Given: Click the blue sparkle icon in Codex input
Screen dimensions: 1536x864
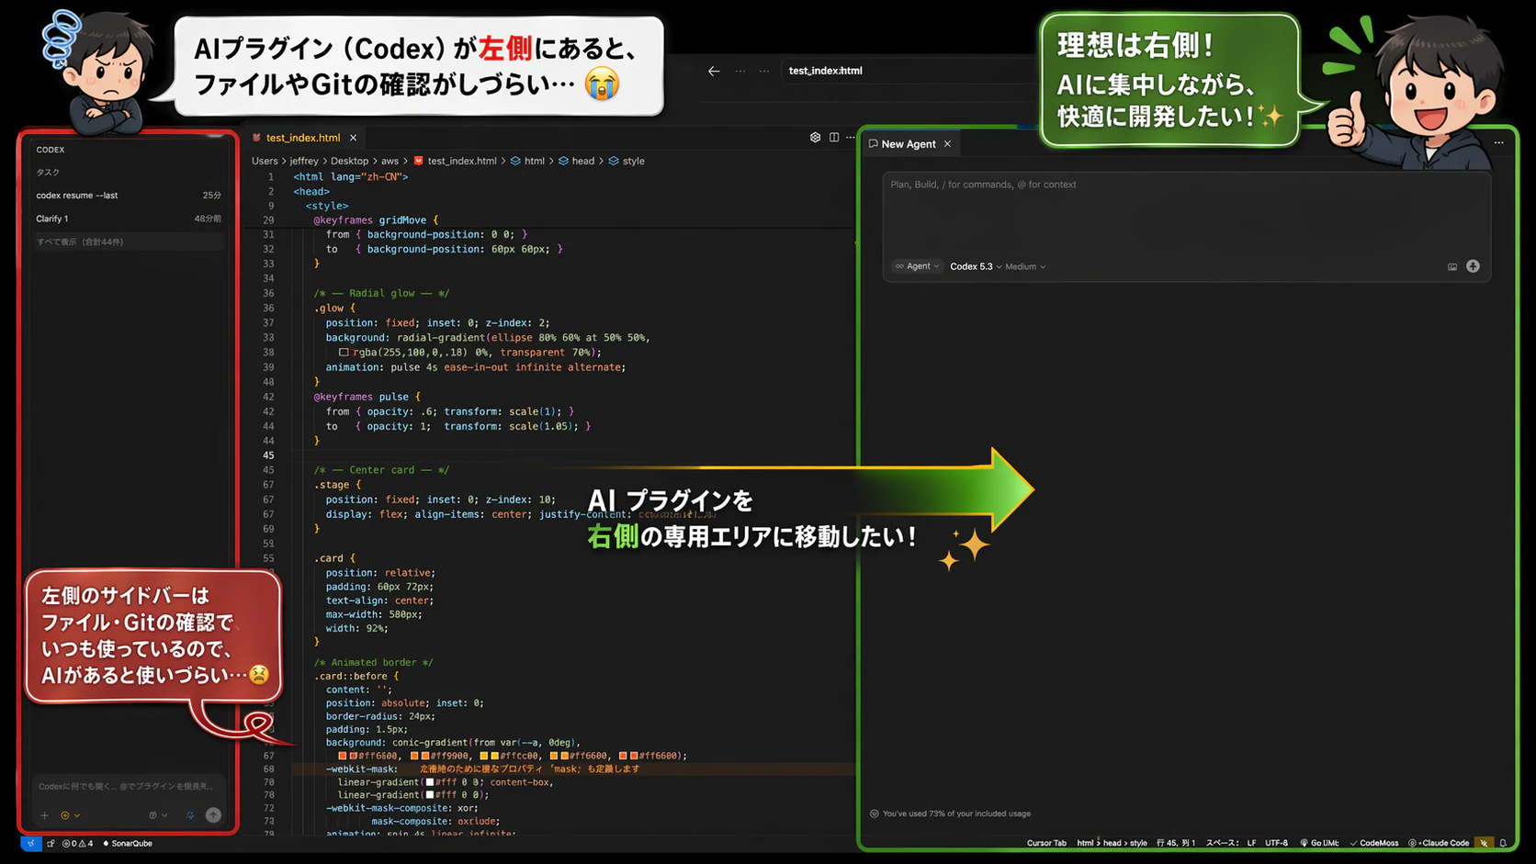Looking at the screenshot, I should (x=190, y=815).
